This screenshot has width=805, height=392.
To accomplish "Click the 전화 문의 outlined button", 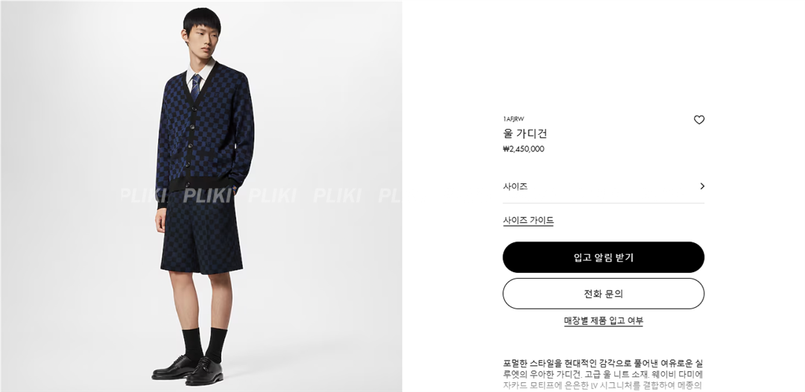I will (x=603, y=294).
